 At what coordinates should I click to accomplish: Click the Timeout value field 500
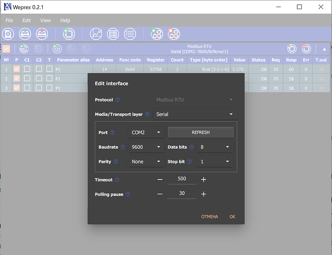tap(182, 179)
